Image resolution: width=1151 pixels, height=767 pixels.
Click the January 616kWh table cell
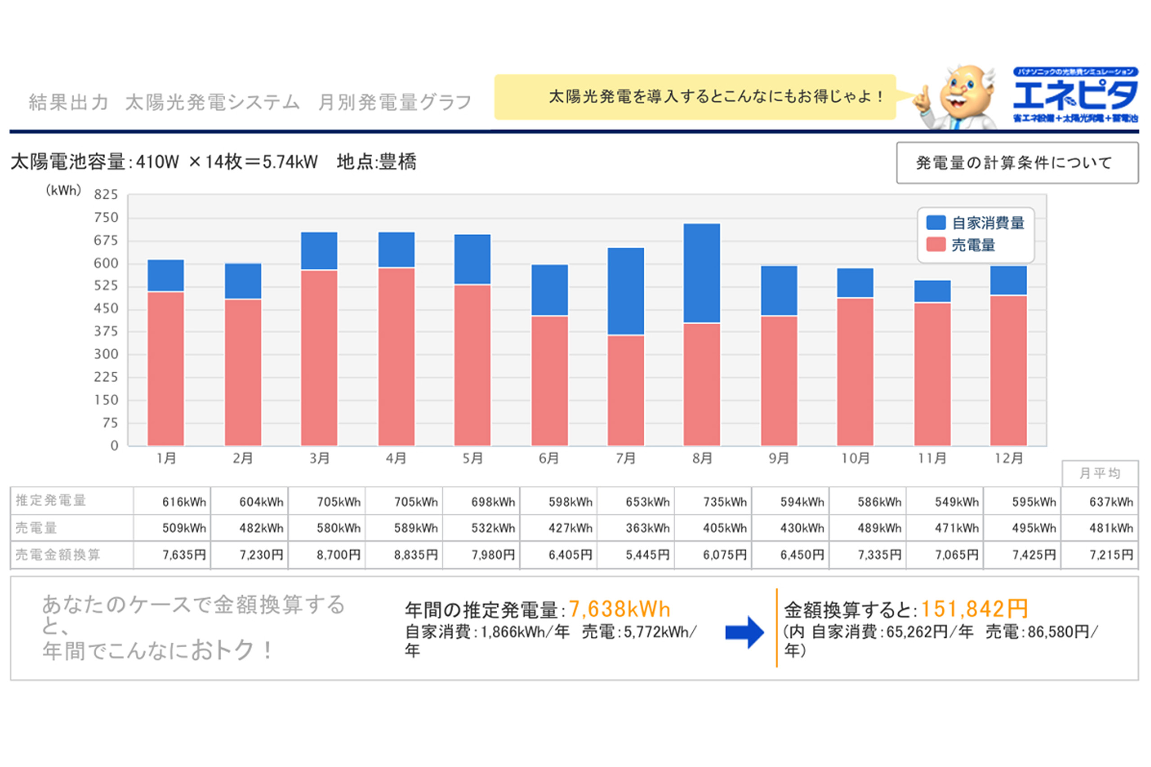click(x=184, y=502)
